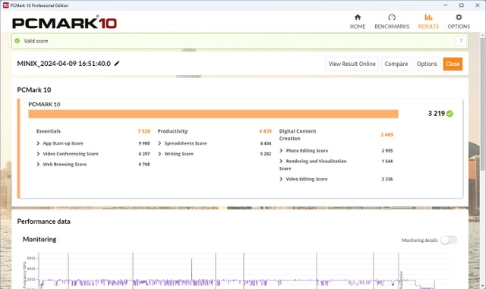Click the green Valid score checkmark
The width and height of the screenshot is (486, 289).
(17, 40)
